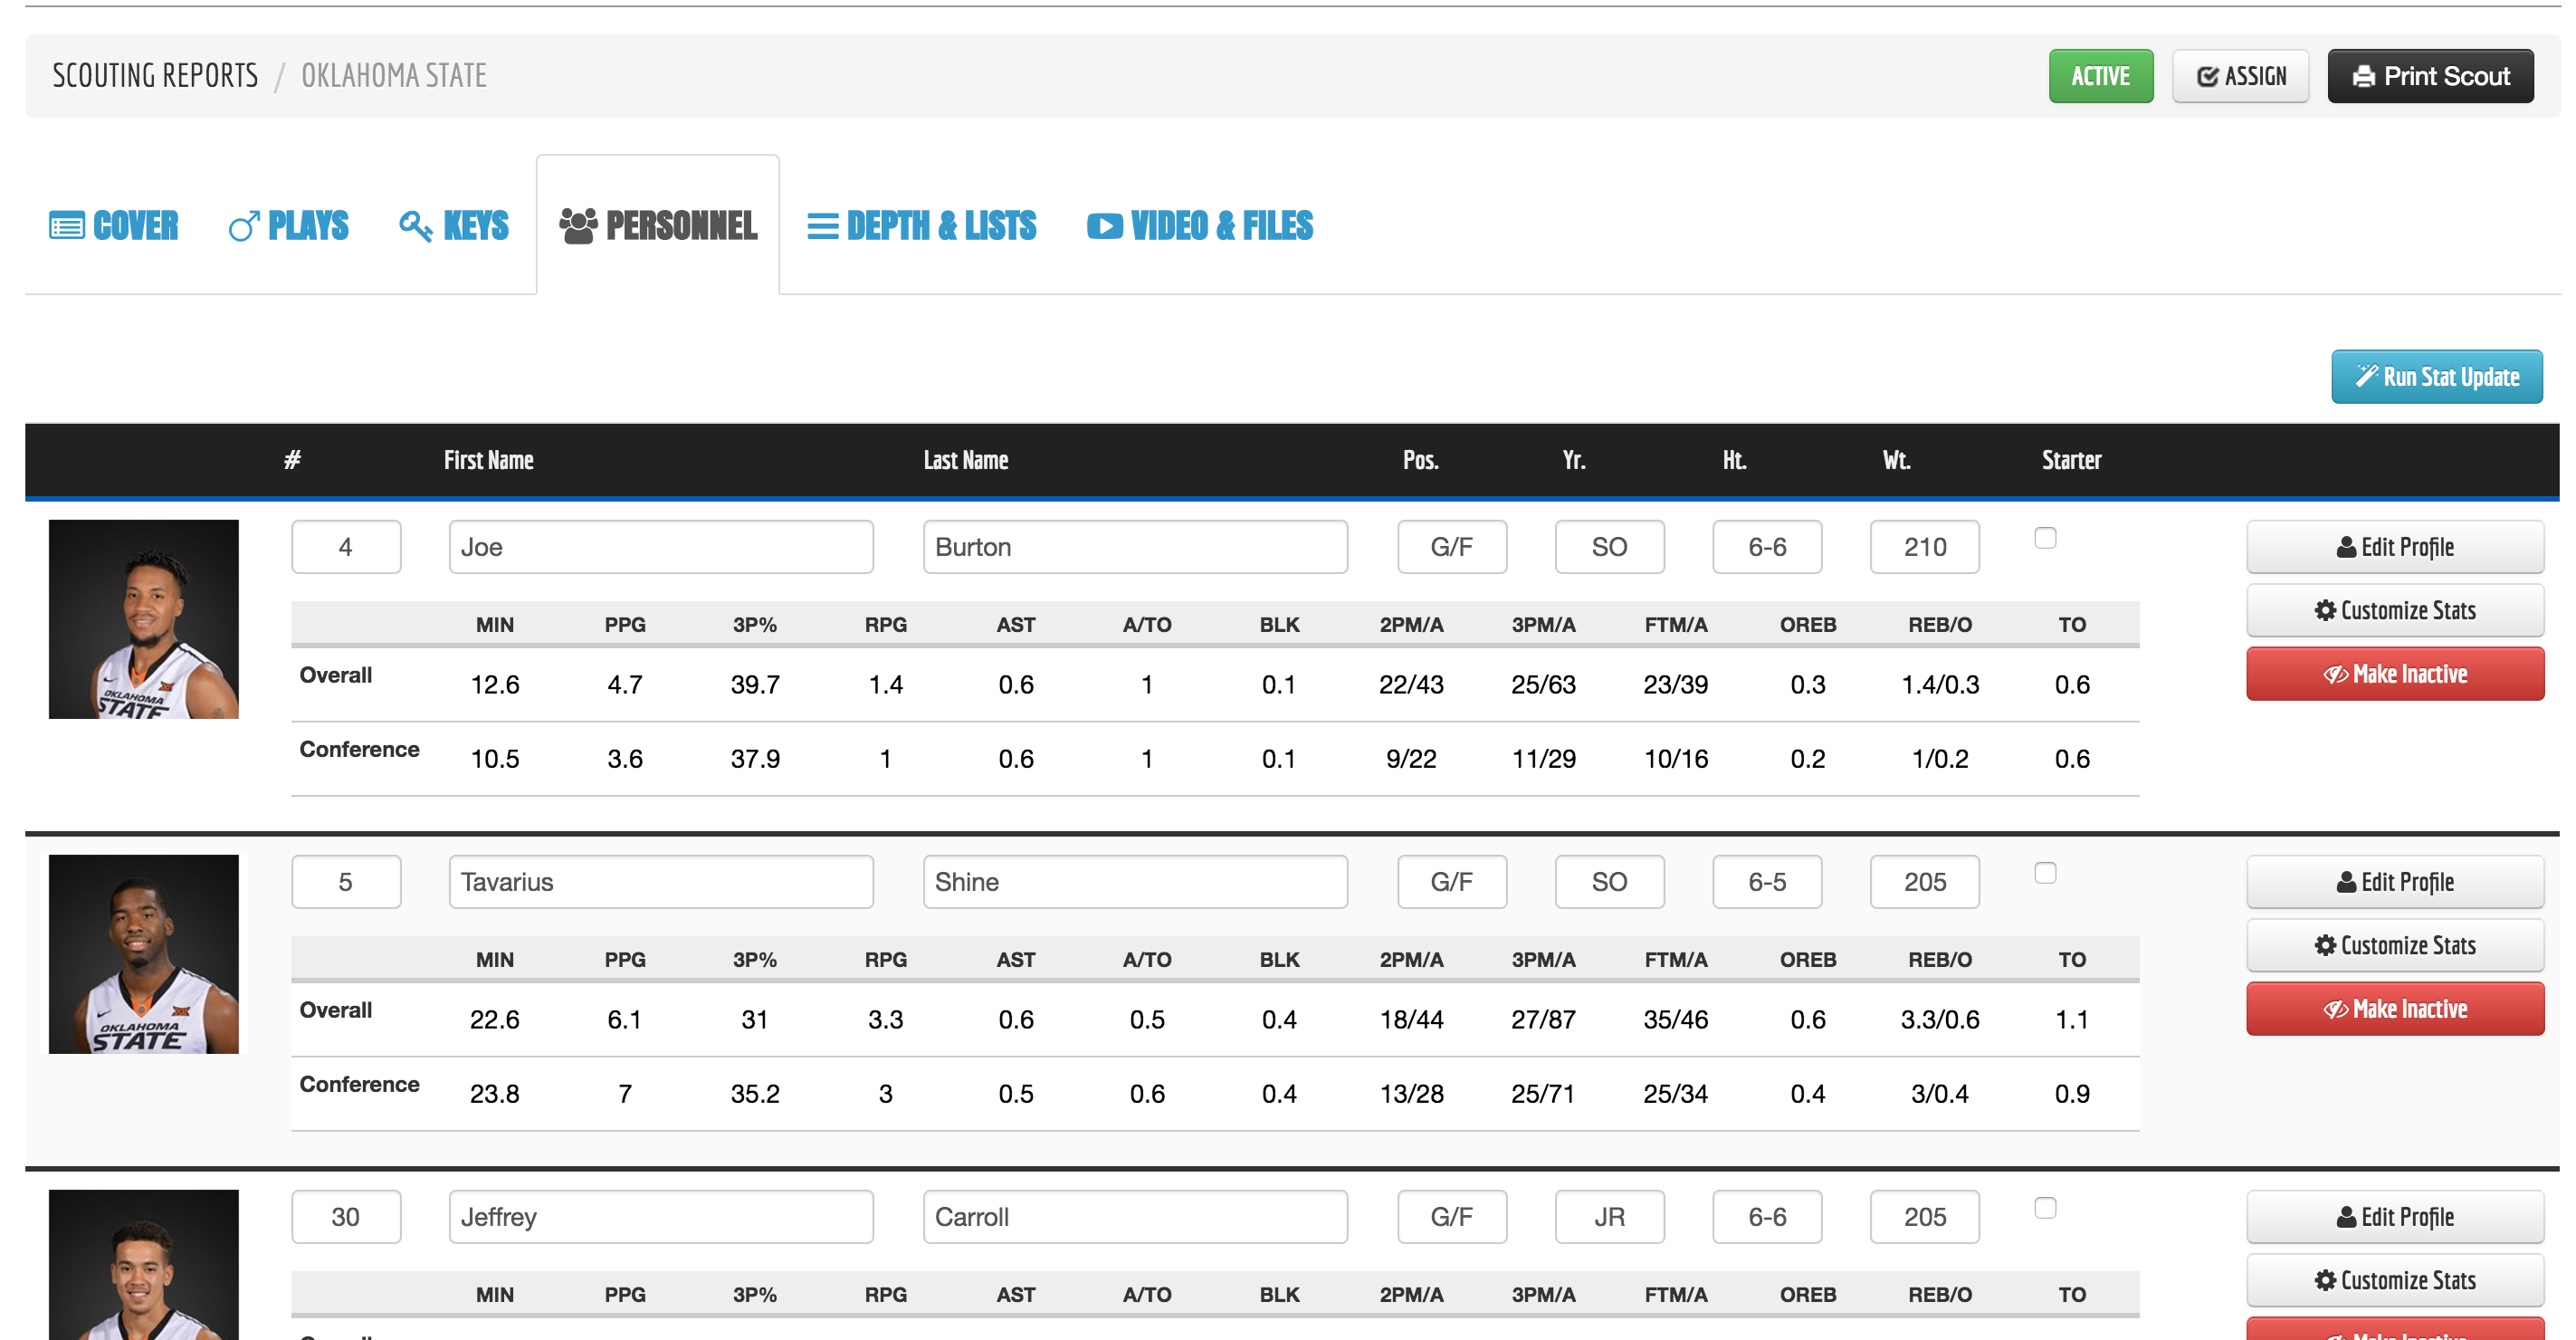
Task: Check the Starter box for Tavarius Shine
Action: pos(2045,873)
